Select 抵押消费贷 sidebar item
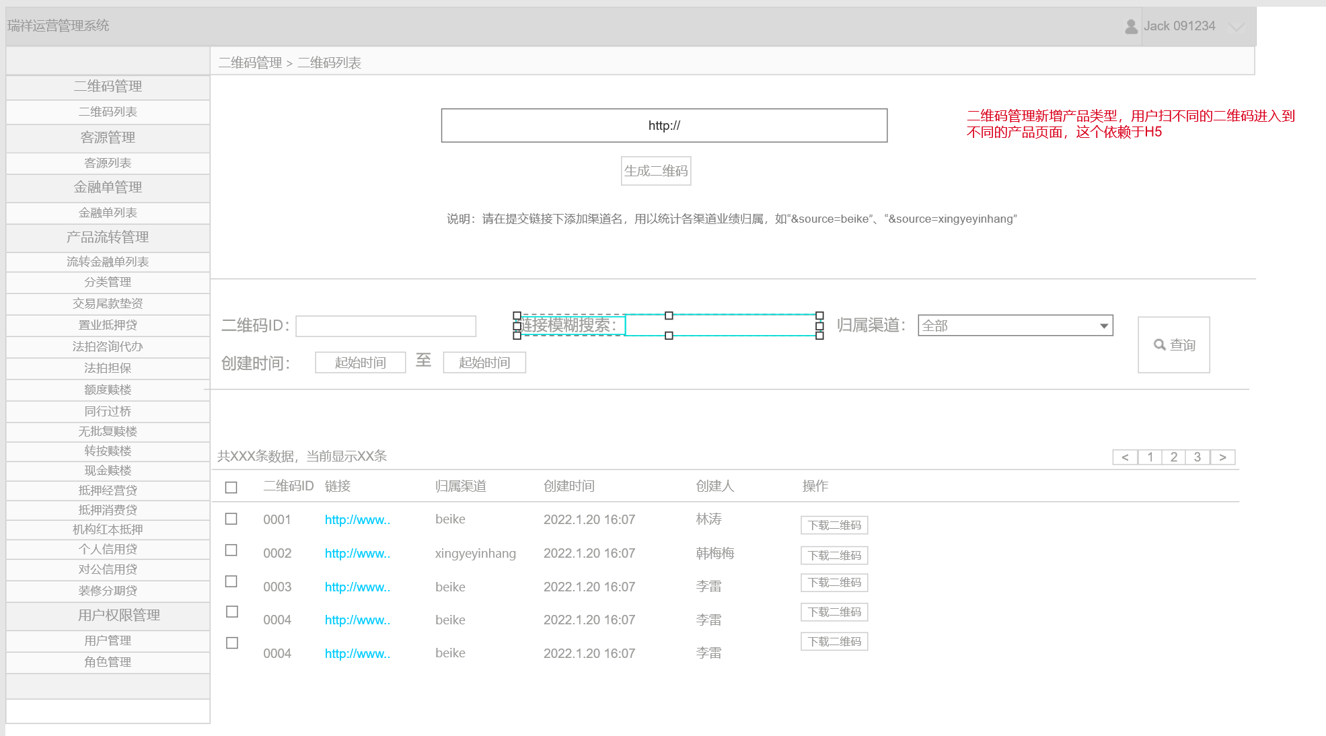Image resolution: width=1326 pixels, height=736 pixels. pos(108,511)
